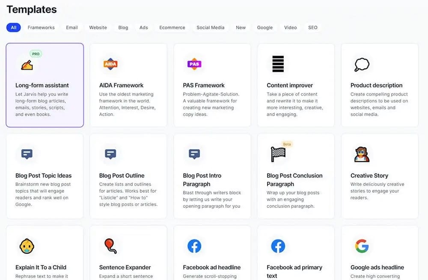The width and height of the screenshot is (428, 280).
Task: Open the Blog Post Outline template title
Action: click(122, 176)
